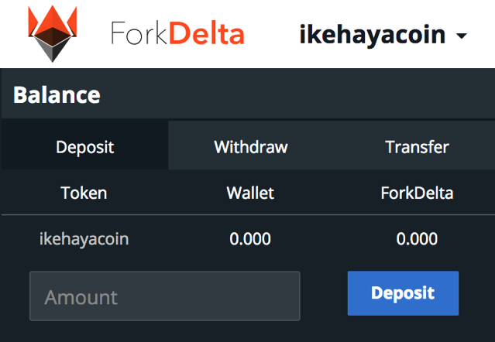The height and width of the screenshot is (342, 495).
Task: Select the ikehayacoin token row label
Action: tap(84, 239)
